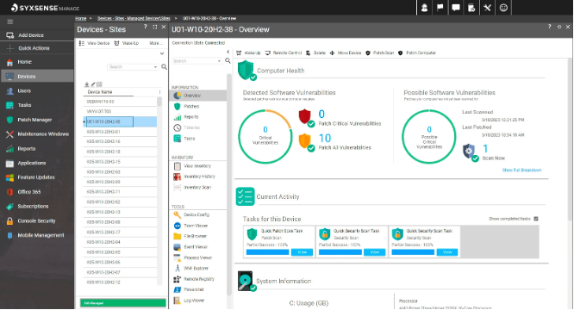Open the device Search dropdown arrow

click(x=155, y=67)
